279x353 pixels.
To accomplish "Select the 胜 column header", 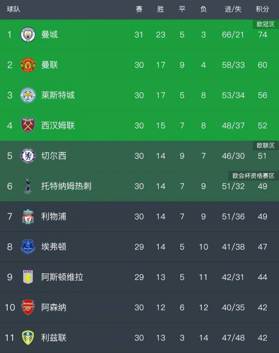I will [x=160, y=9].
